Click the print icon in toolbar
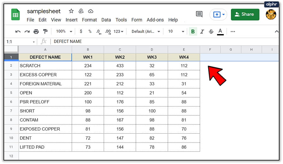The height and width of the screenshot is (164, 283). [x=36, y=32]
